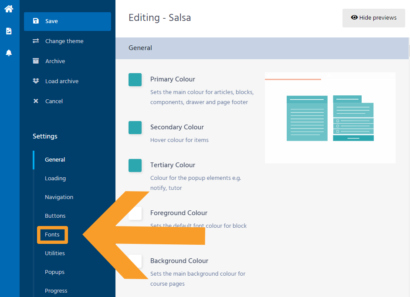This screenshot has height=297, width=410.
Task: Collapse the General section header
Action: [261, 48]
